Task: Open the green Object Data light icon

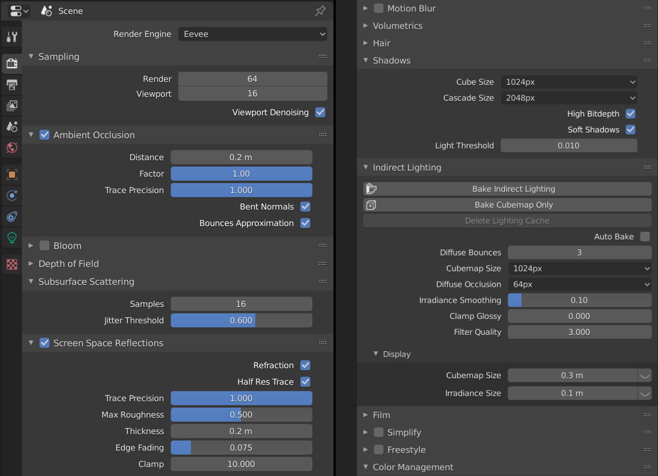Action: 11,238
